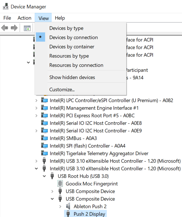Click the Forward arrow toolbar icon

(x=14, y=28)
